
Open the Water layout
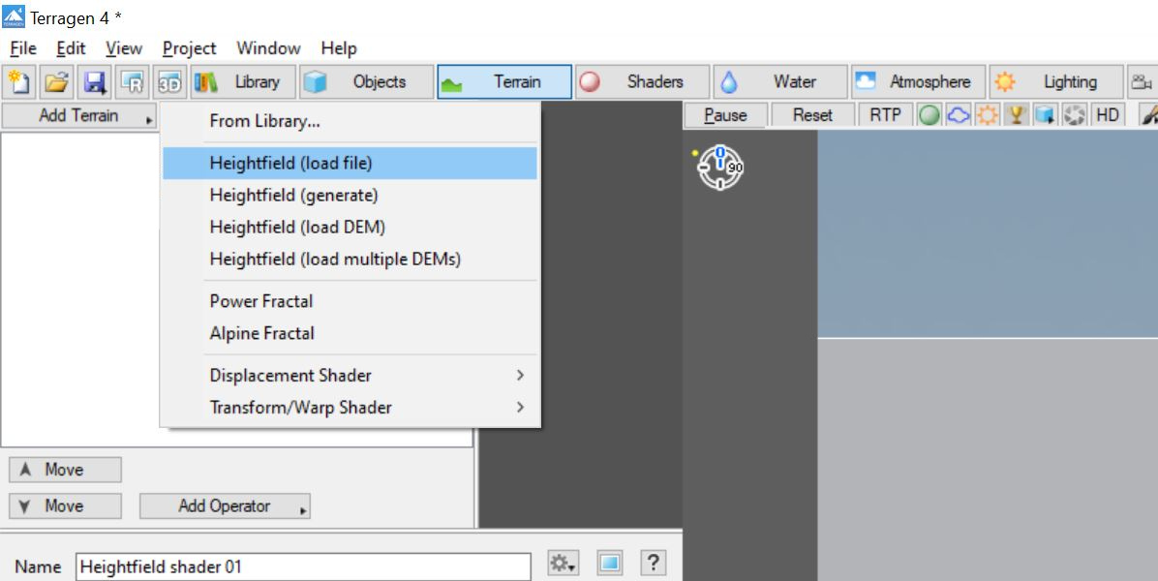(780, 82)
